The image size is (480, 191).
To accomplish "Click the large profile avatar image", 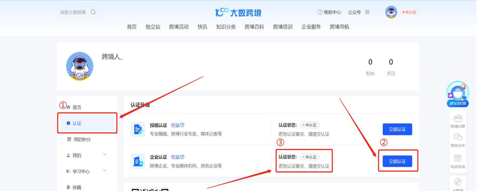I will [80, 66].
